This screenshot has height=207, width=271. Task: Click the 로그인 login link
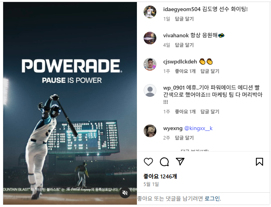coord(212,199)
